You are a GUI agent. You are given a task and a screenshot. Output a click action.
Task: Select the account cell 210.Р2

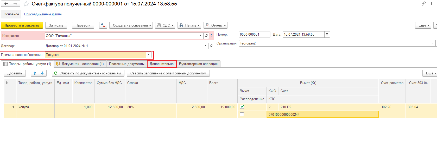(x=328, y=107)
